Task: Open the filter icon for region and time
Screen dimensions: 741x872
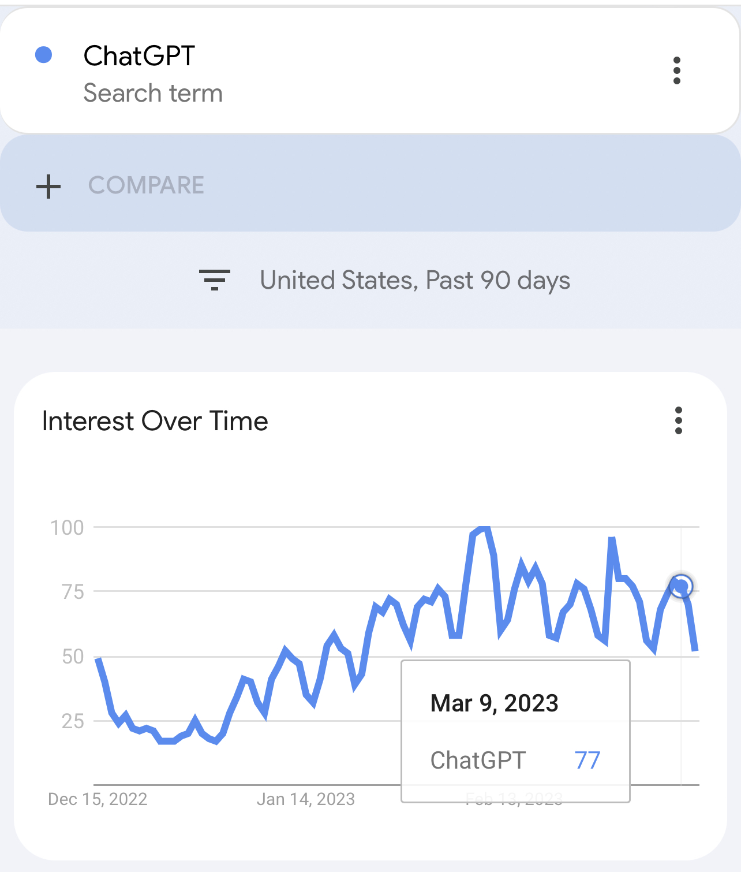Action: click(215, 280)
